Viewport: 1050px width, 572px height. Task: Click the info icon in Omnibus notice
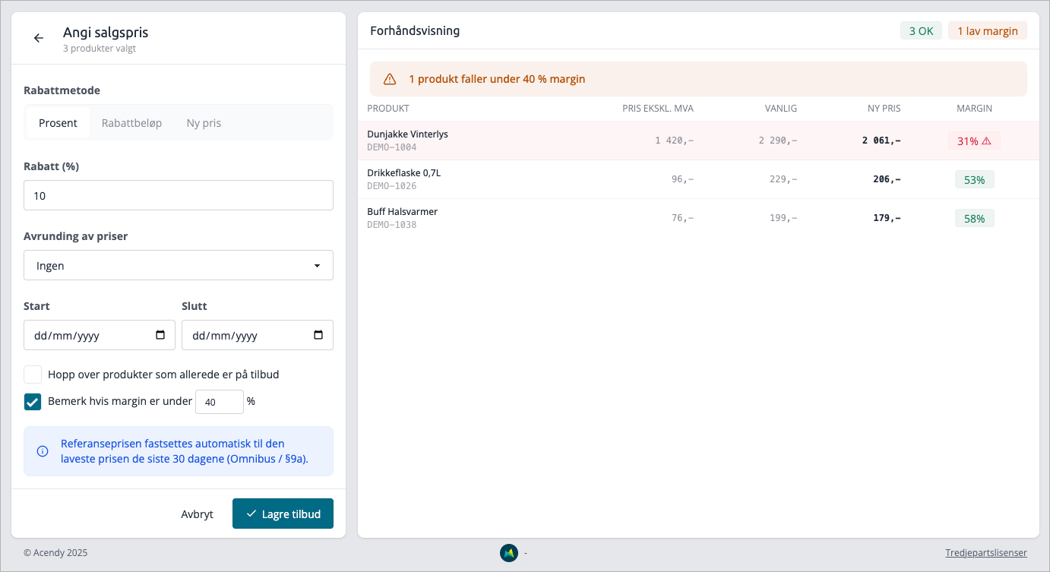(x=43, y=451)
